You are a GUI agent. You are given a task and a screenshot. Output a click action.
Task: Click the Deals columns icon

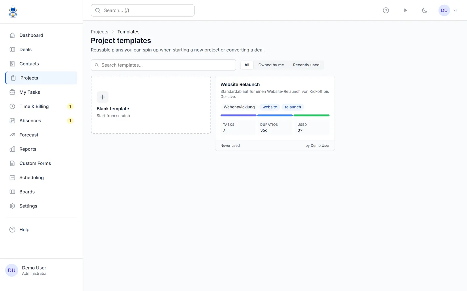click(12, 49)
